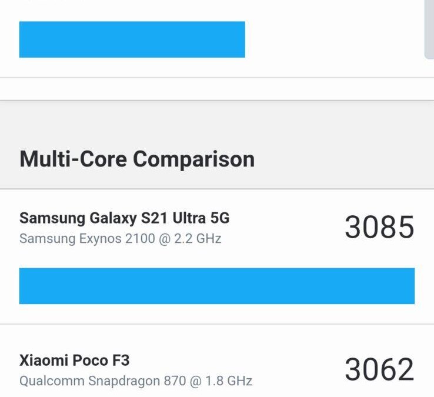The width and height of the screenshot is (434, 397).
Task: Click the Samsung Galaxy blue score bar
Action: coord(216,286)
